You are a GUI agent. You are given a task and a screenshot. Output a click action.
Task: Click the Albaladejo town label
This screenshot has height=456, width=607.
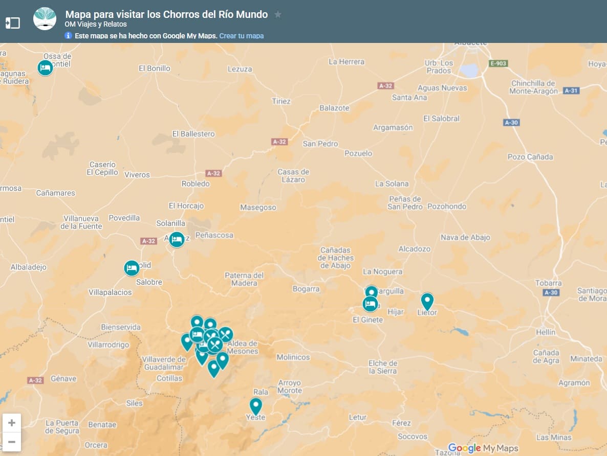tap(29, 267)
